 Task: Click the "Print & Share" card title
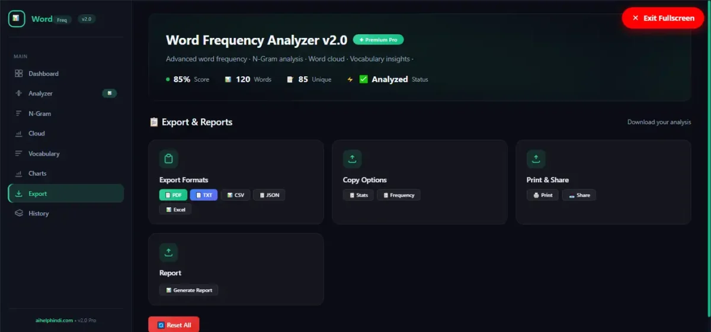pyautogui.click(x=547, y=180)
